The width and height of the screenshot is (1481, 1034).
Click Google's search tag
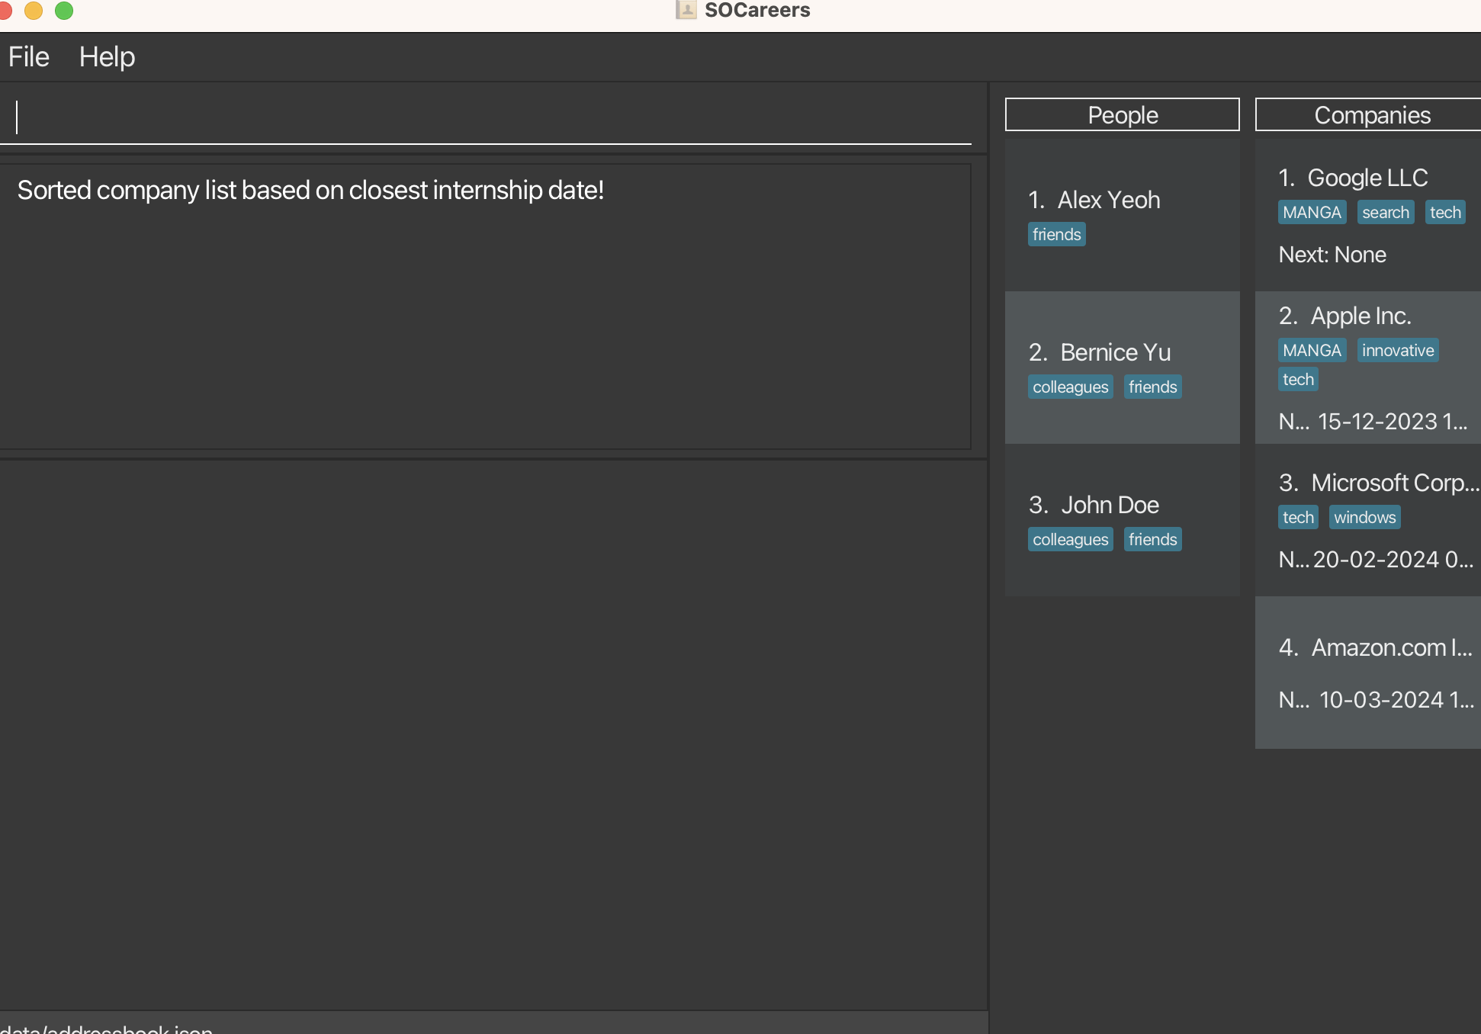(1385, 212)
